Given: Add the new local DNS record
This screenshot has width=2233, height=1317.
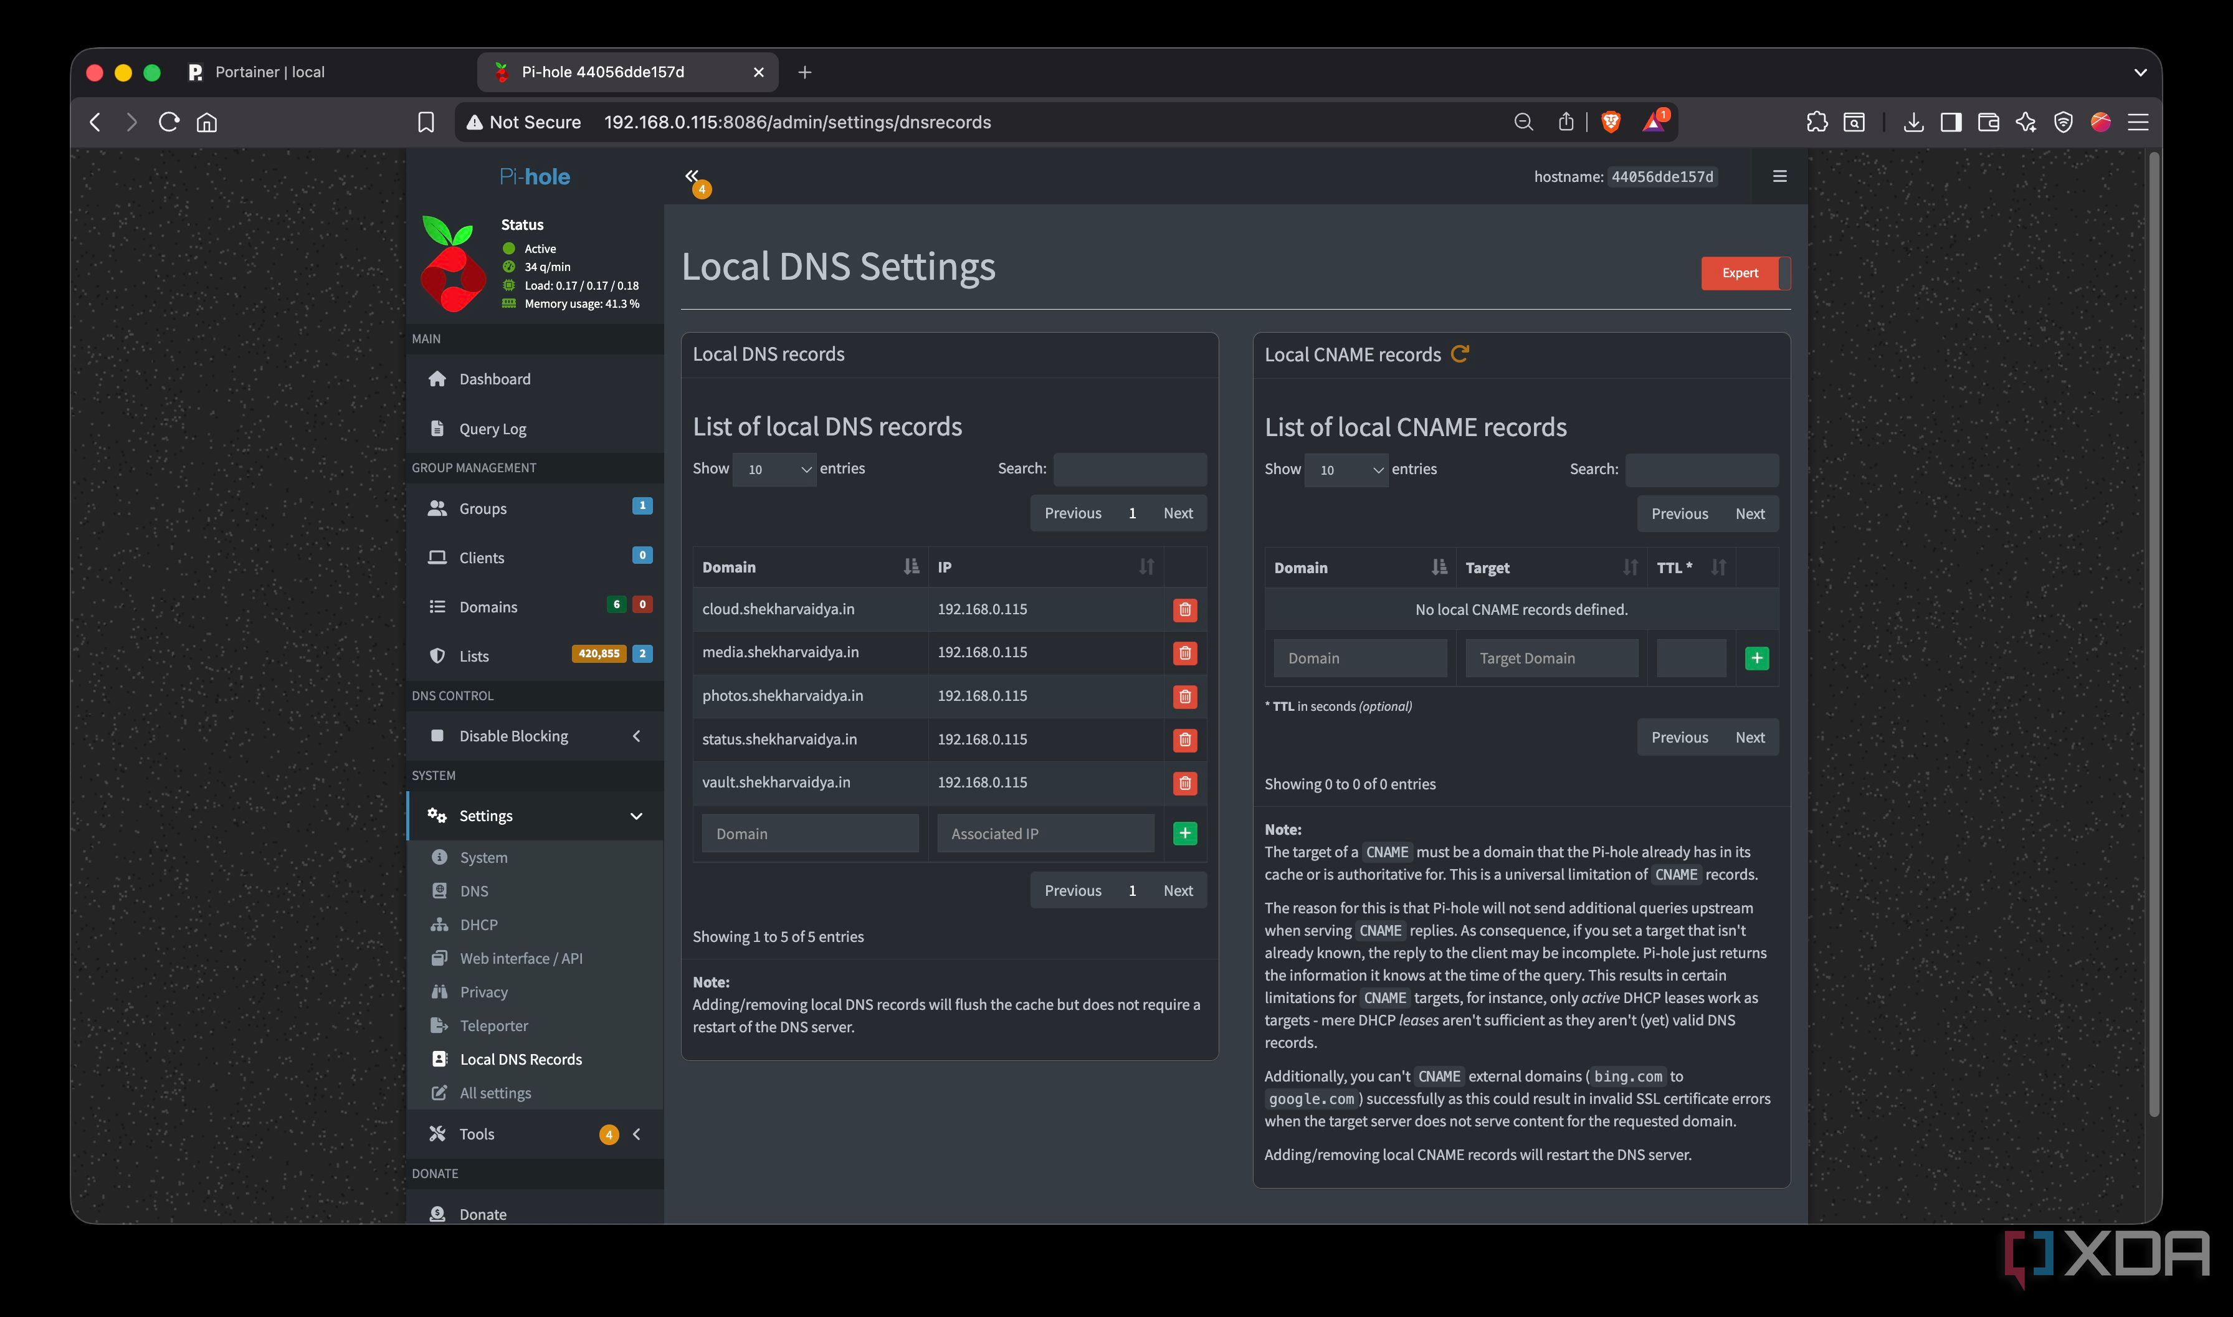Looking at the screenshot, I should tap(1184, 834).
